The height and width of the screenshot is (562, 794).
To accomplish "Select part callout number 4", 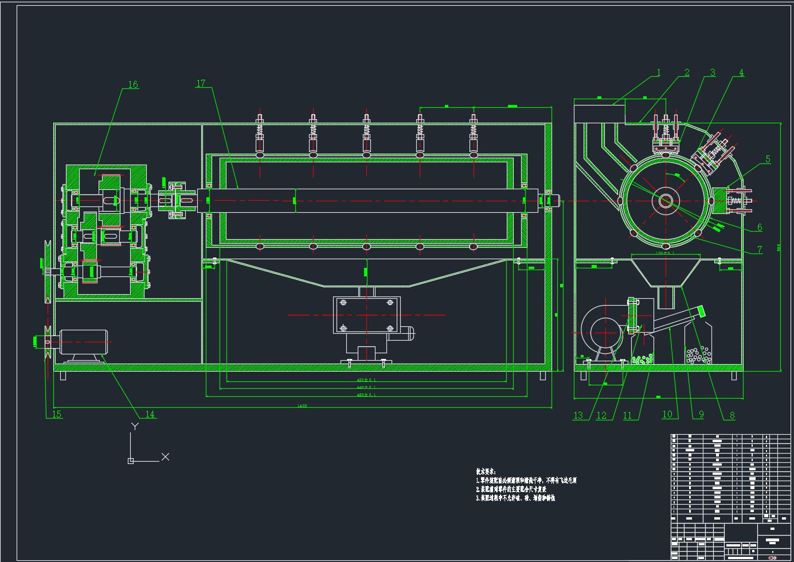I will pos(741,73).
